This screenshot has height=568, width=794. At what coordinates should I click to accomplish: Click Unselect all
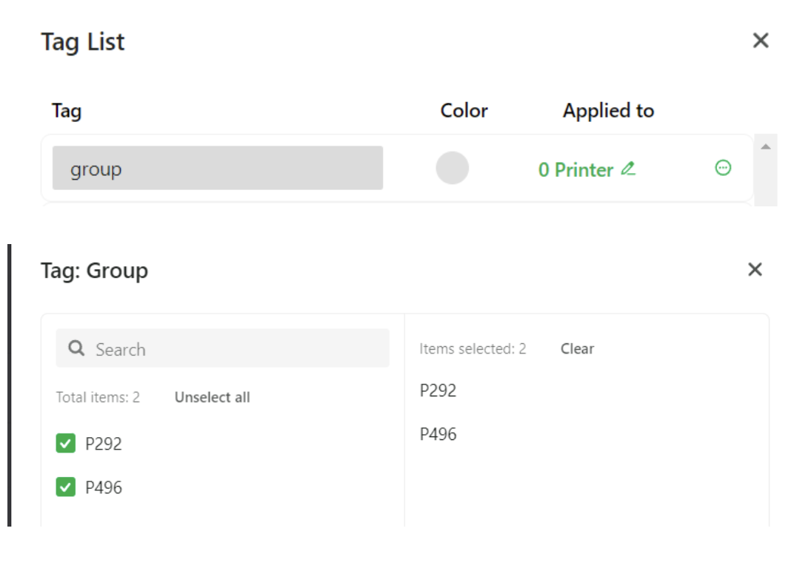212,397
